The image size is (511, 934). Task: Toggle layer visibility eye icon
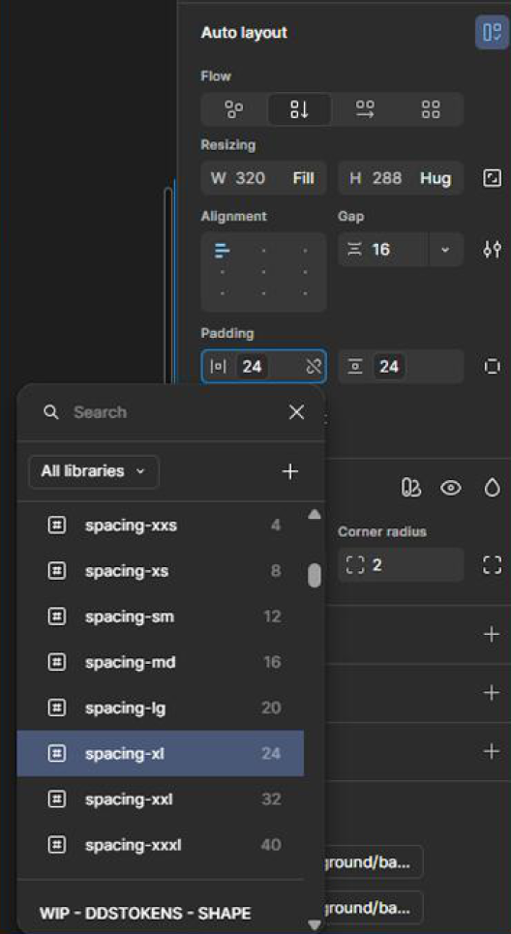(x=451, y=489)
